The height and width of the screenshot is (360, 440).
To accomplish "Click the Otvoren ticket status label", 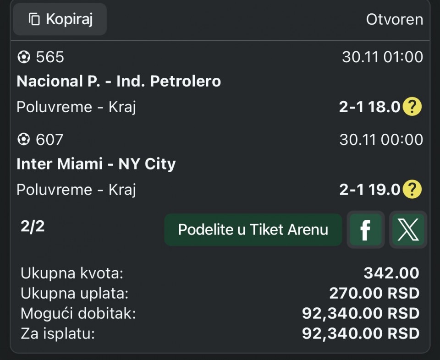I will [394, 20].
